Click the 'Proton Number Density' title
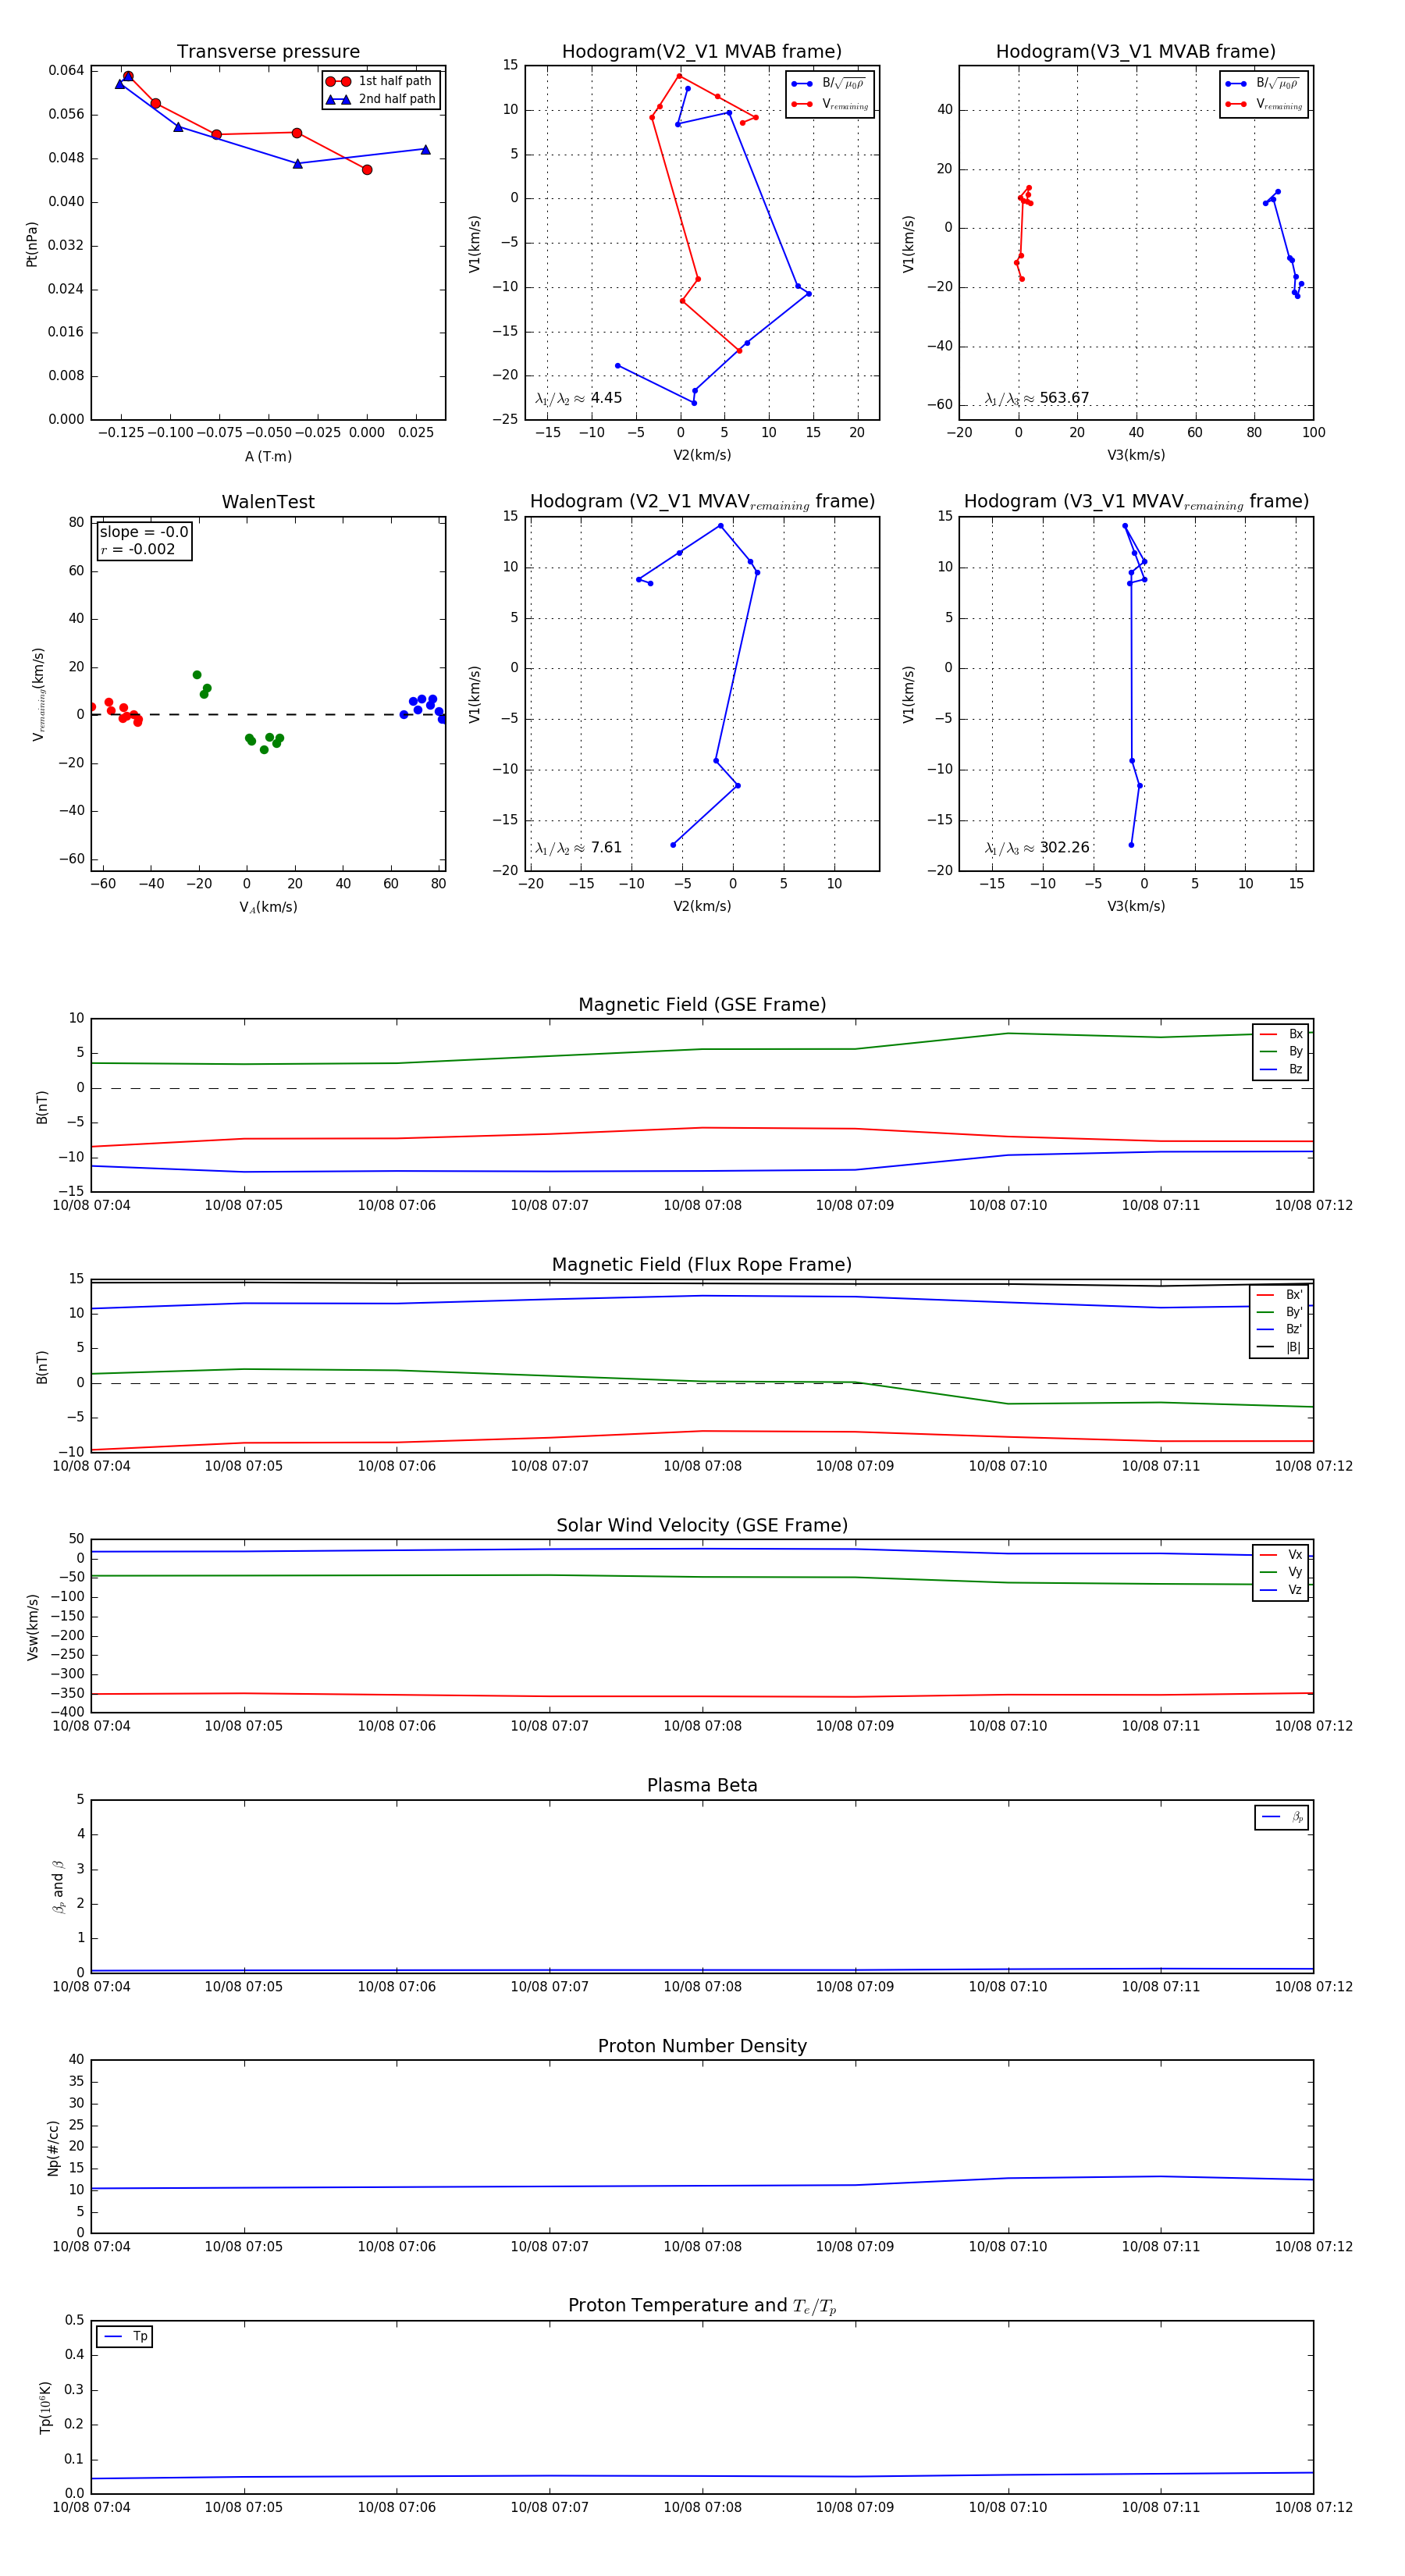 702,2046
